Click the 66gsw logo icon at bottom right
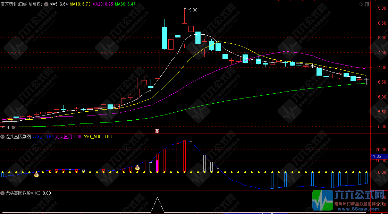 pyautogui.click(x=322, y=200)
